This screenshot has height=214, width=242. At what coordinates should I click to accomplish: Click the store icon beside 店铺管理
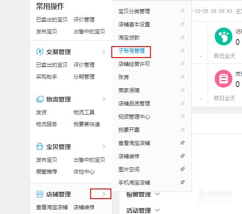pyautogui.click(x=40, y=194)
